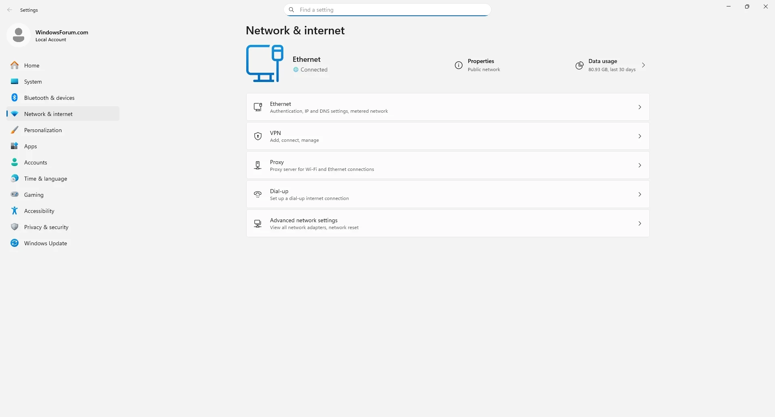Viewport: 775px width, 417px height.
Task: Open the Ethernet row chevron
Action: [640, 107]
